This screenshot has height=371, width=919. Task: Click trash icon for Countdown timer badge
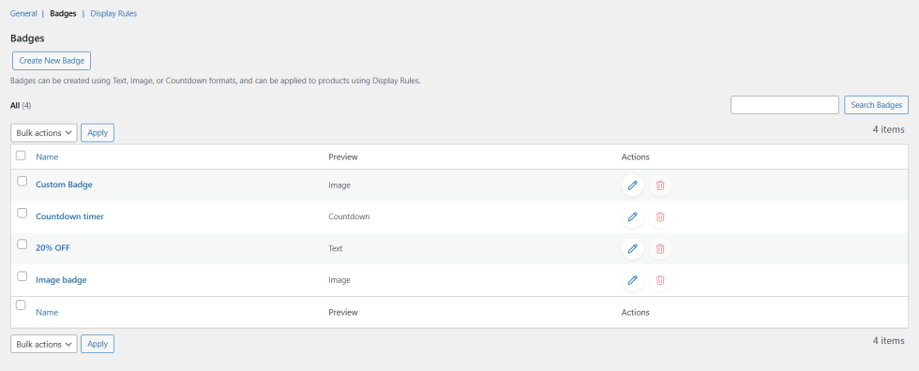tap(660, 217)
